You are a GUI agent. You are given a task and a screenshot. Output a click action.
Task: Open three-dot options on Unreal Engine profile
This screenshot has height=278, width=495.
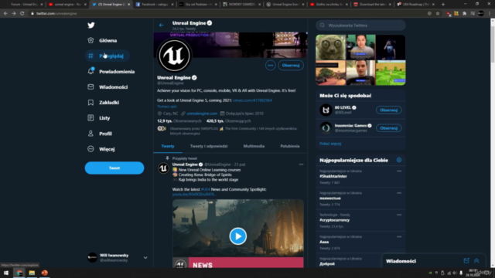coord(270,65)
